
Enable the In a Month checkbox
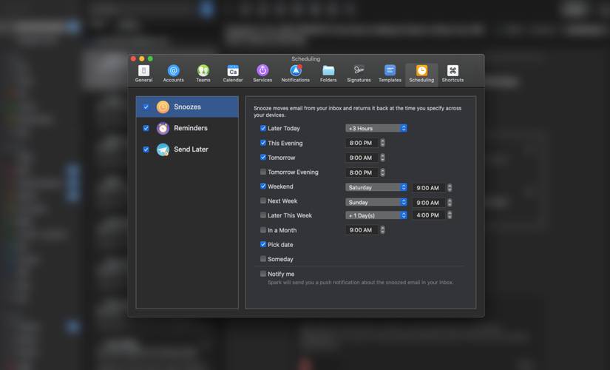[x=263, y=230]
